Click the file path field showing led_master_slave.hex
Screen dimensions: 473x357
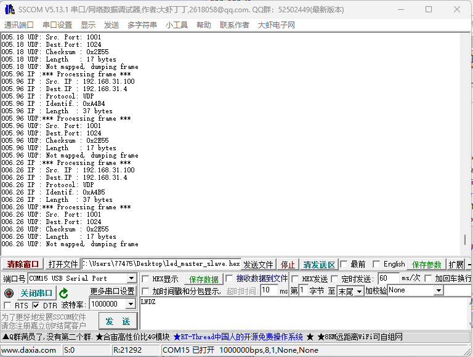click(161, 264)
